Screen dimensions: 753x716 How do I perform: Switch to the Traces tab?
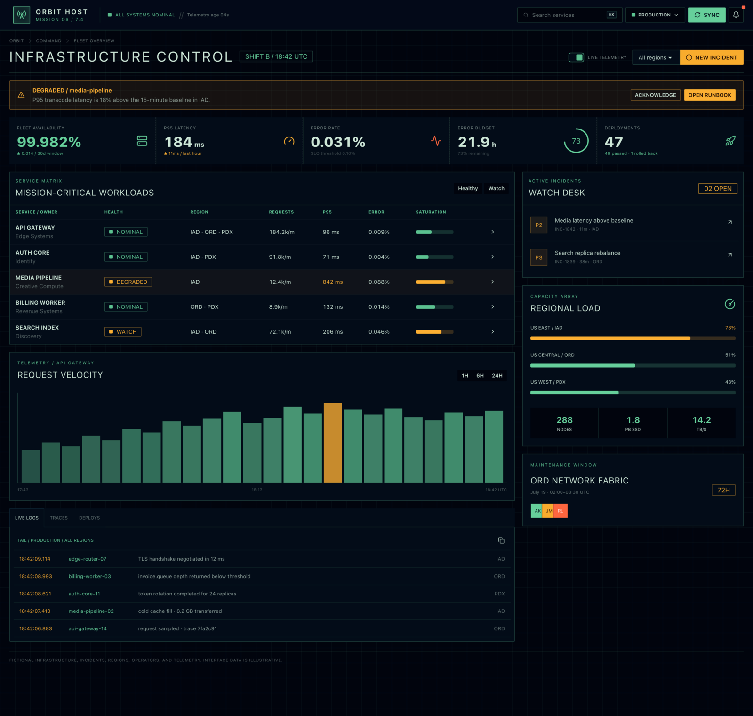pyautogui.click(x=59, y=518)
